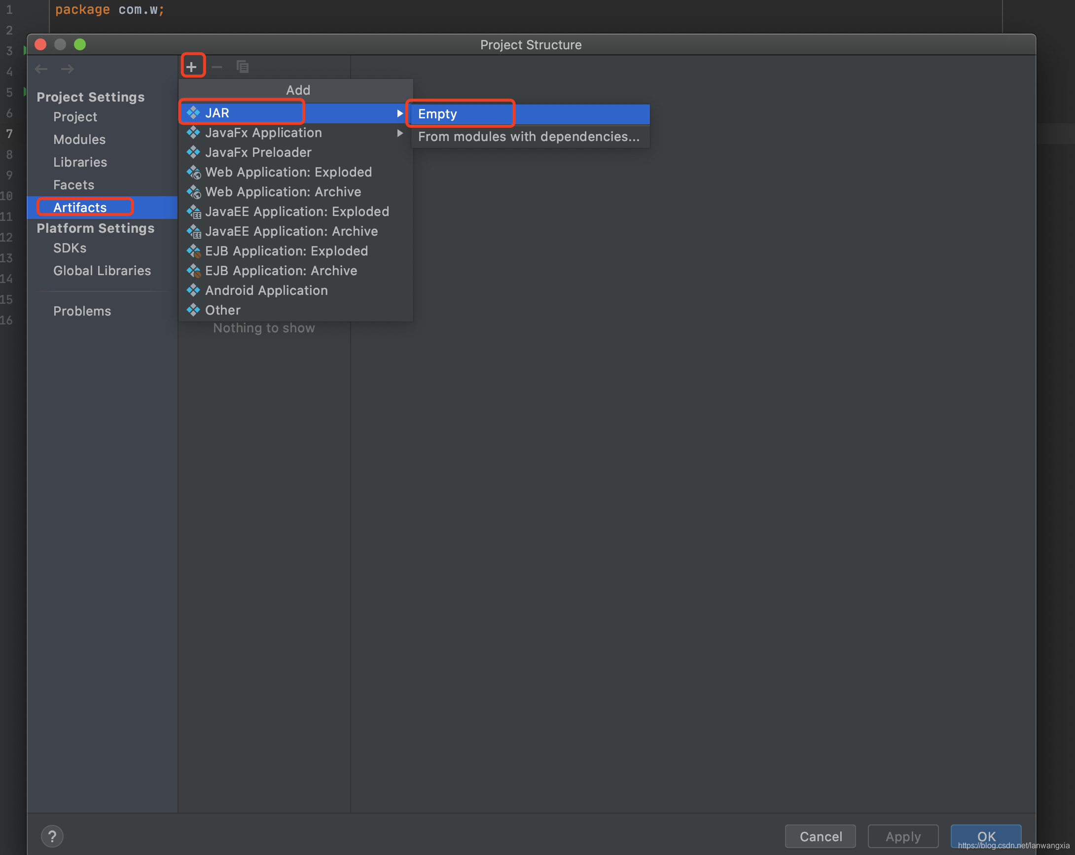Choose Empty from the JAR submenu
Screen dimensions: 1075x855
[437, 114]
